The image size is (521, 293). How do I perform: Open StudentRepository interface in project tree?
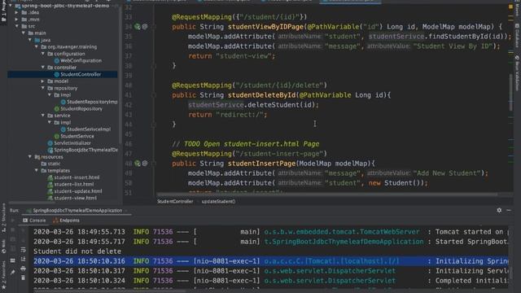click(78, 108)
